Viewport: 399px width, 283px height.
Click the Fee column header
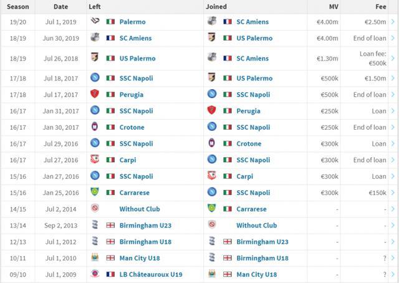click(381, 7)
